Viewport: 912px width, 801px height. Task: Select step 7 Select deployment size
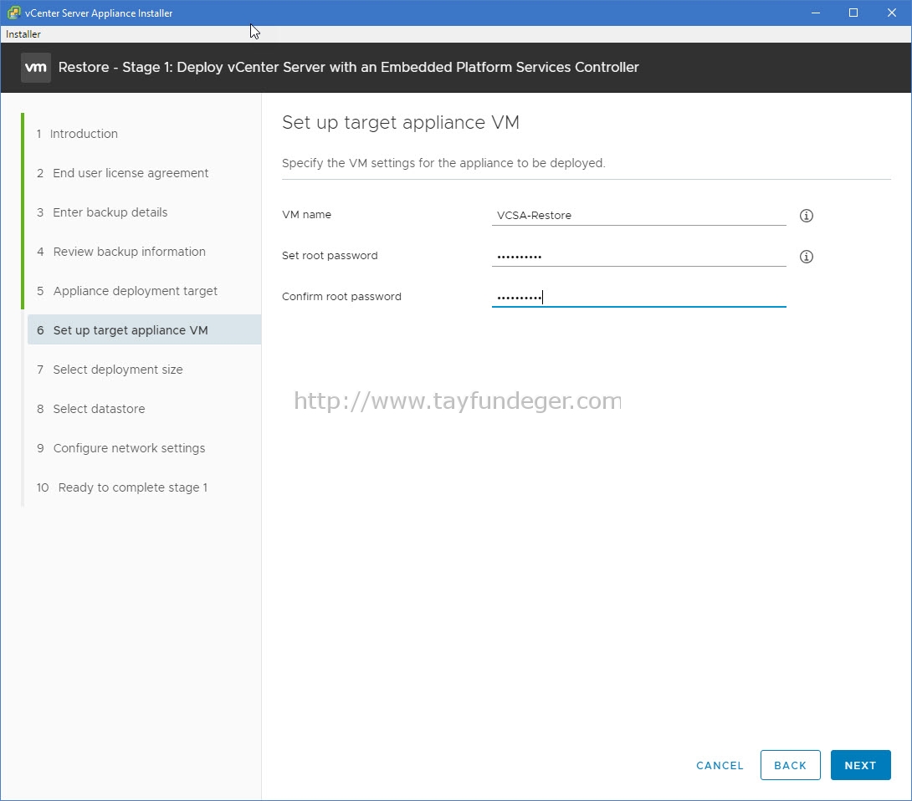click(x=110, y=370)
